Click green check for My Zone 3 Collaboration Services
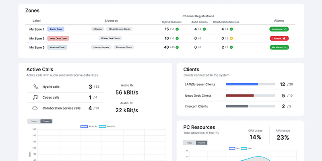 231,47
